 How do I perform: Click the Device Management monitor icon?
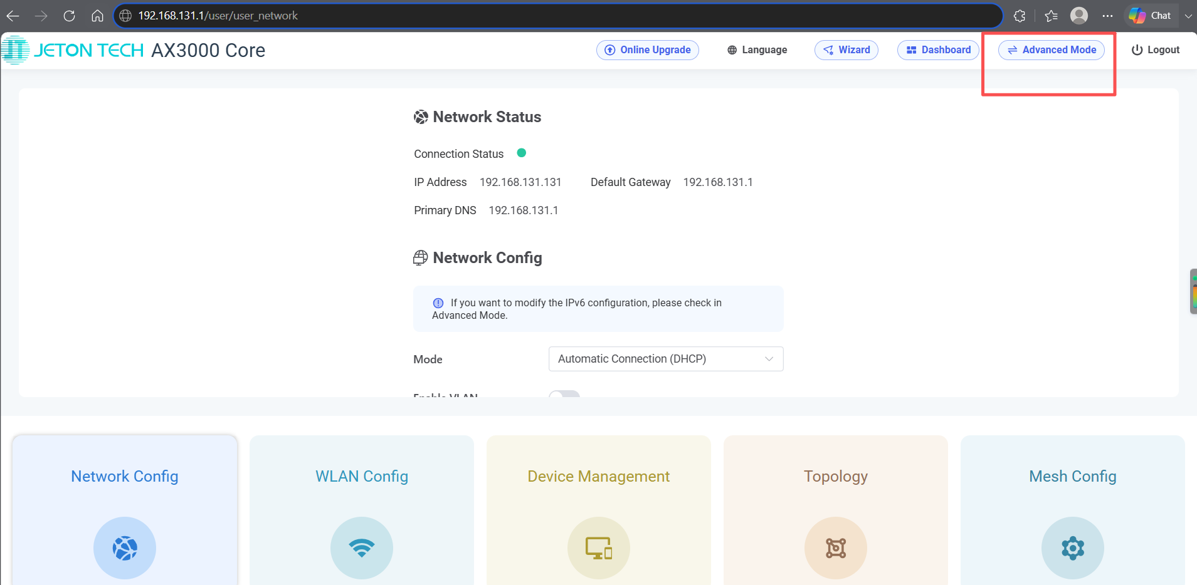pyautogui.click(x=599, y=548)
